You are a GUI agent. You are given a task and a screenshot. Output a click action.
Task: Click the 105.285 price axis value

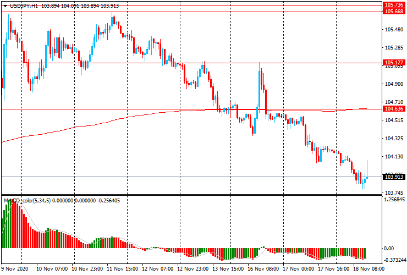(394, 48)
